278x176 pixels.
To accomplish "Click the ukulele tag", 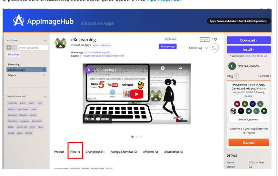I will [x=33, y=115].
